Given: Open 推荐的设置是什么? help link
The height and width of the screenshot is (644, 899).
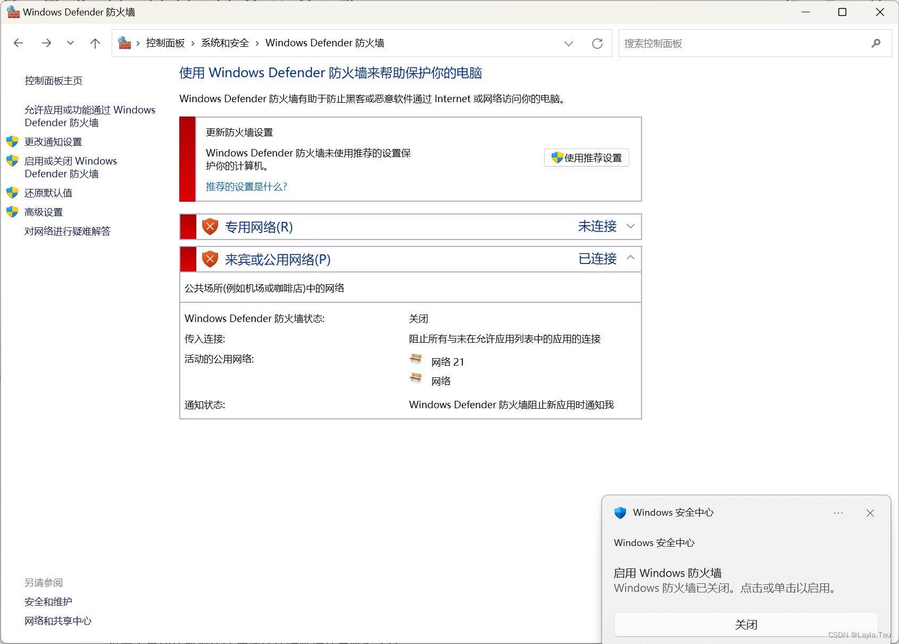Looking at the screenshot, I should click(246, 187).
